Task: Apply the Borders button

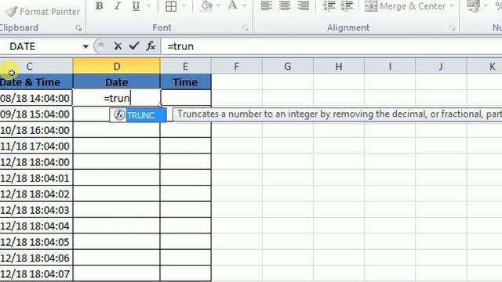Action: 171,5
